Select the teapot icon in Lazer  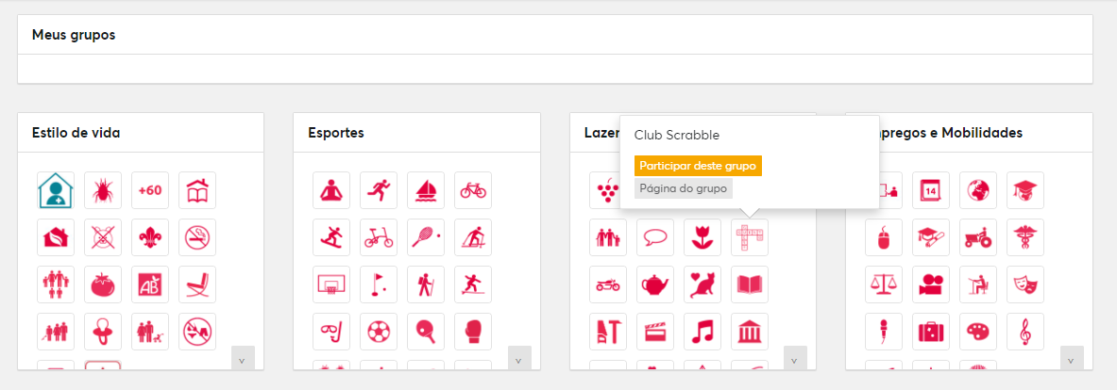[x=654, y=284]
